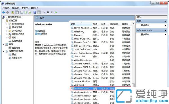Expand the 本地用户和组 tree node
169x104 pixels.
[7, 34]
